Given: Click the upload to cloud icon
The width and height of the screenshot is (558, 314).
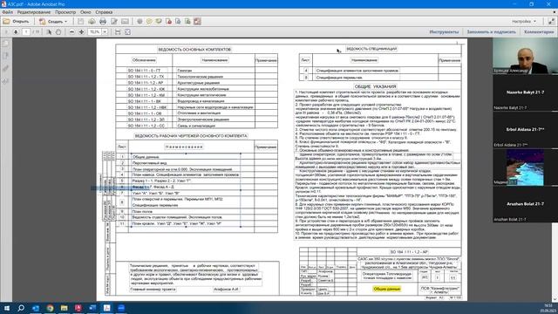Looking at the screenshot, I should point(92,21).
